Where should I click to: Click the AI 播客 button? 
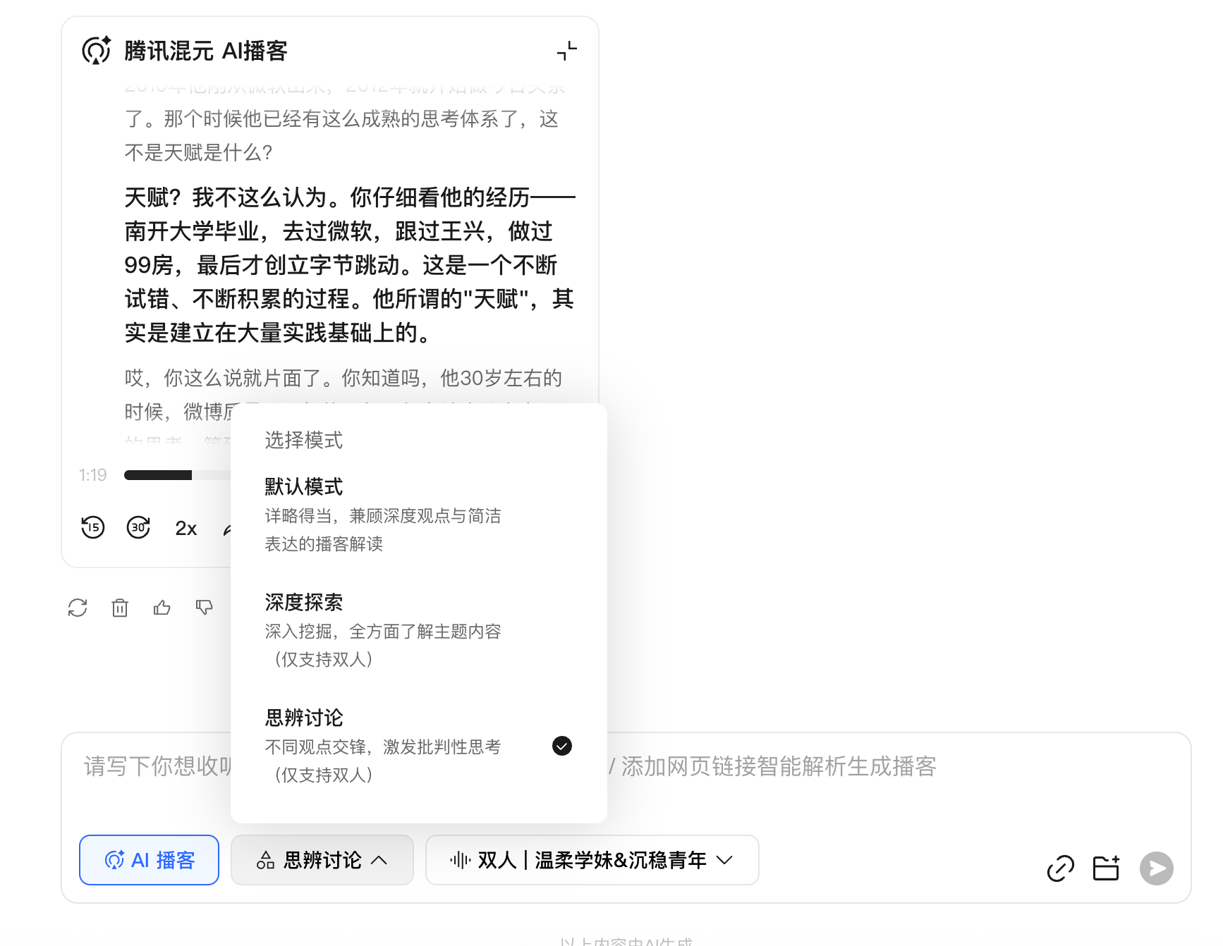pyautogui.click(x=149, y=860)
